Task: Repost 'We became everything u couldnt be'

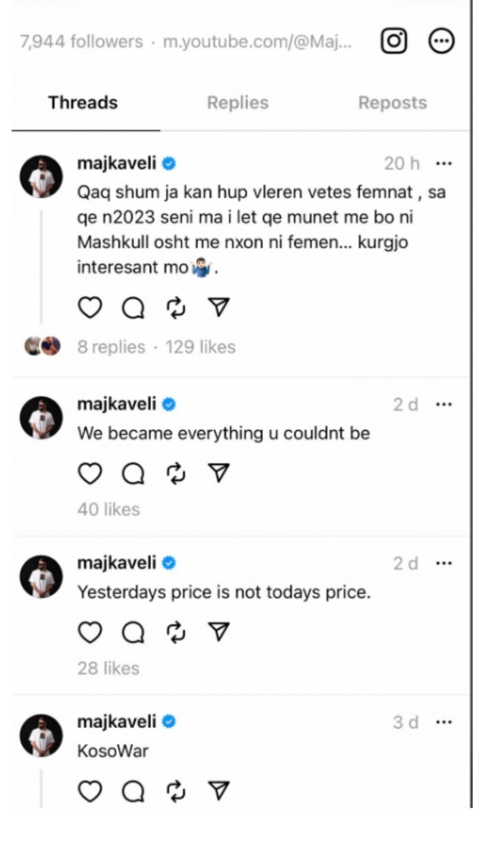Action: click(x=176, y=474)
